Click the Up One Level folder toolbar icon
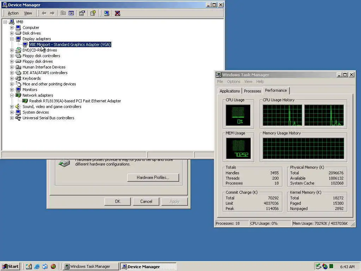The width and height of the screenshot is (361, 271). (x=63, y=13)
